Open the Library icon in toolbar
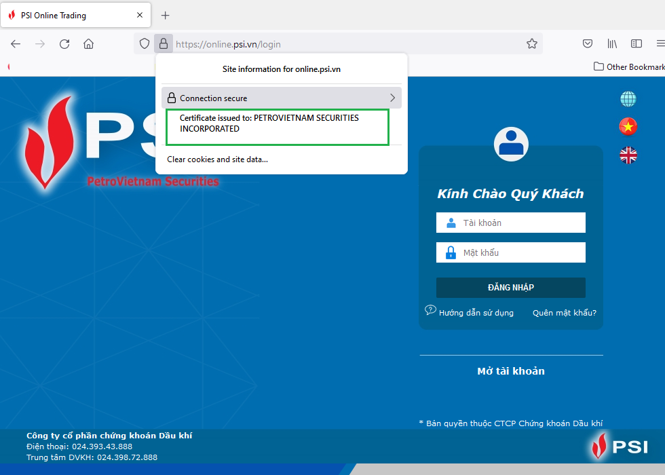665x475 pixels. coord(612,43)
